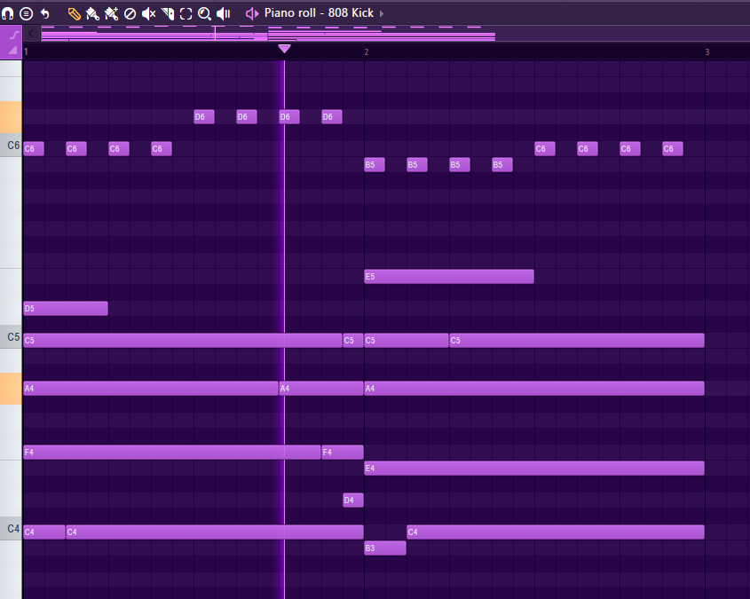This screenshot has height=599, width=750.
Task: Select the E5 note in bar 2
Action: point(448,276)
